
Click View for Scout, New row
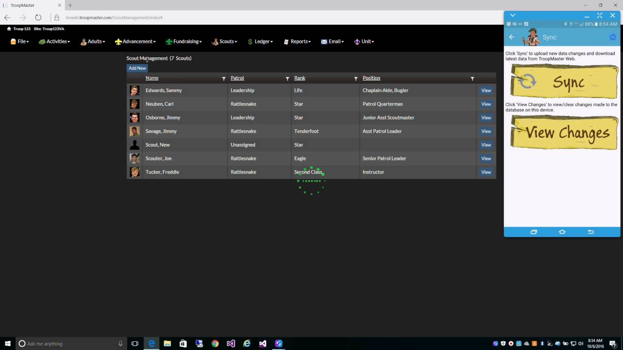(486, 145)
